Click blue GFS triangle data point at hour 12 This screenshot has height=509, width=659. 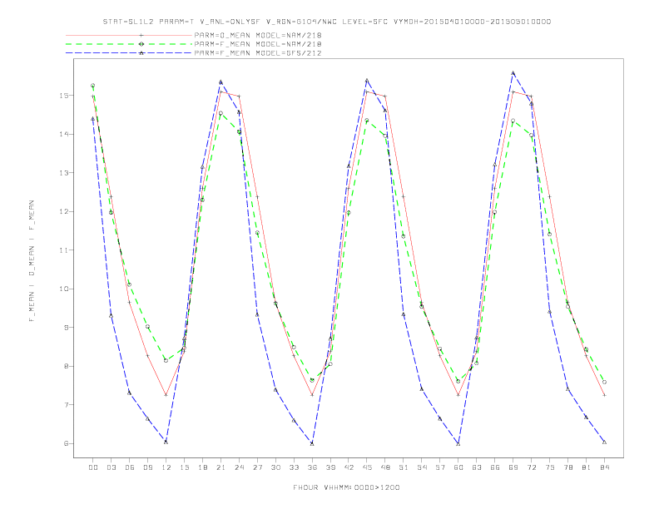pos(166,442)
